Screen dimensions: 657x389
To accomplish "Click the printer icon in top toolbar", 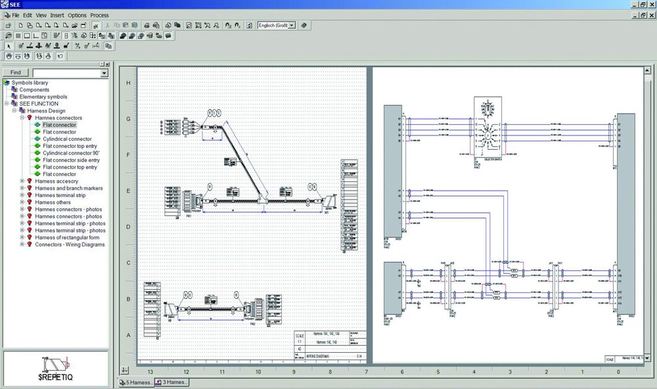I will [147, 26].
